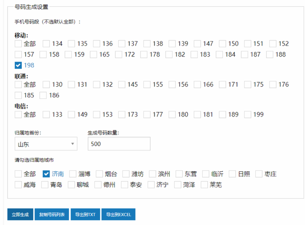305x225 pixels.
Task: Check the 联通 全部 checkbox
Action: pos(18,85)
